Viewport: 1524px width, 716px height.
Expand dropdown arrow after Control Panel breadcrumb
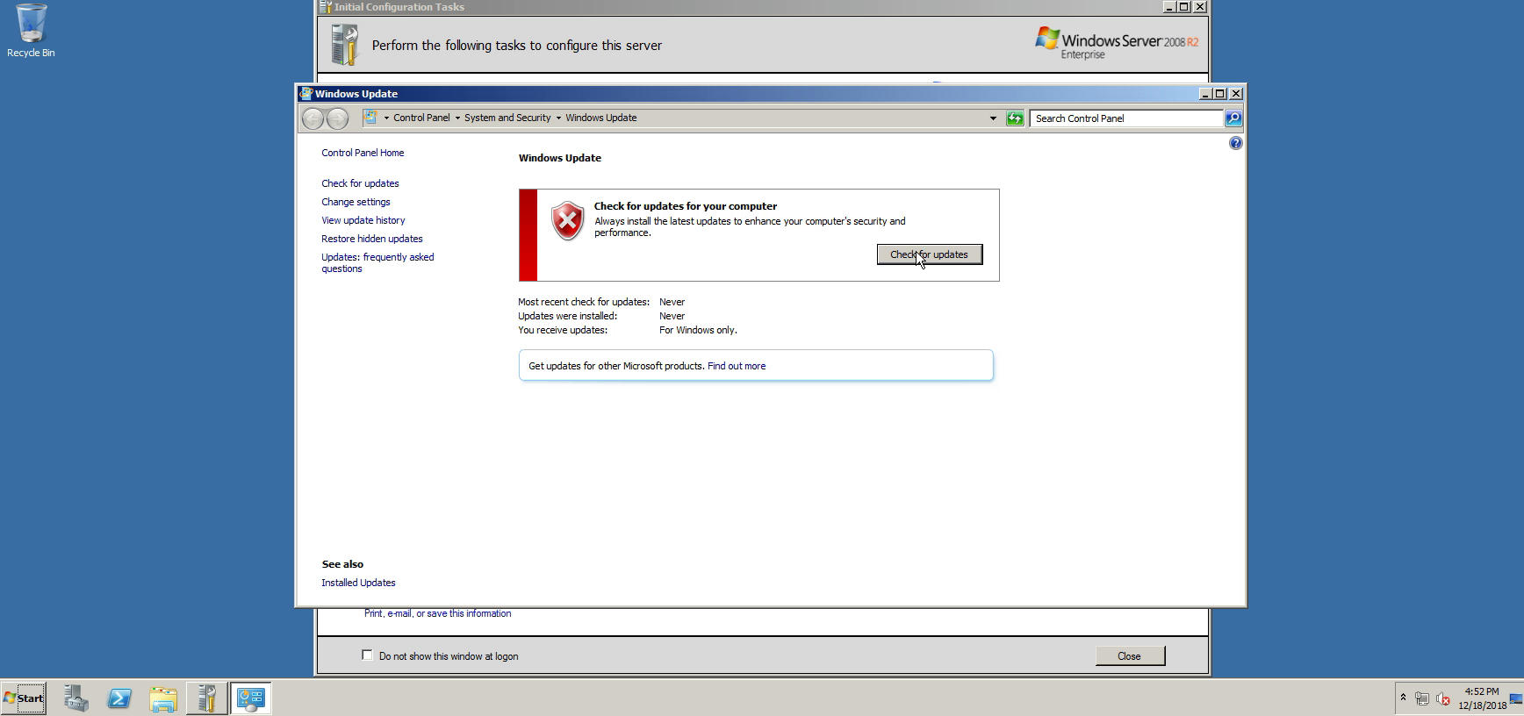coord(457,118)
